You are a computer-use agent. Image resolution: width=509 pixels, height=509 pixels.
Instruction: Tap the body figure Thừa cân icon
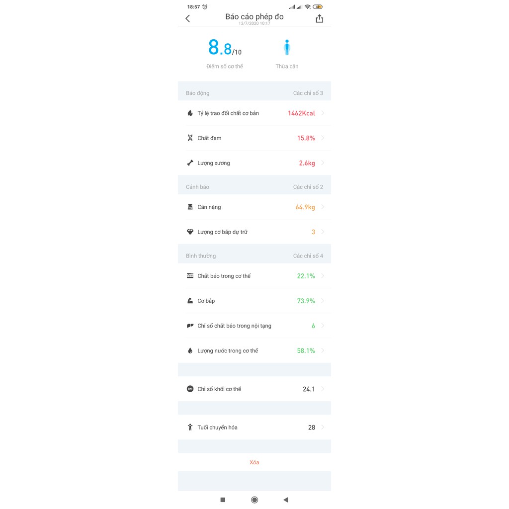point(287,47)
